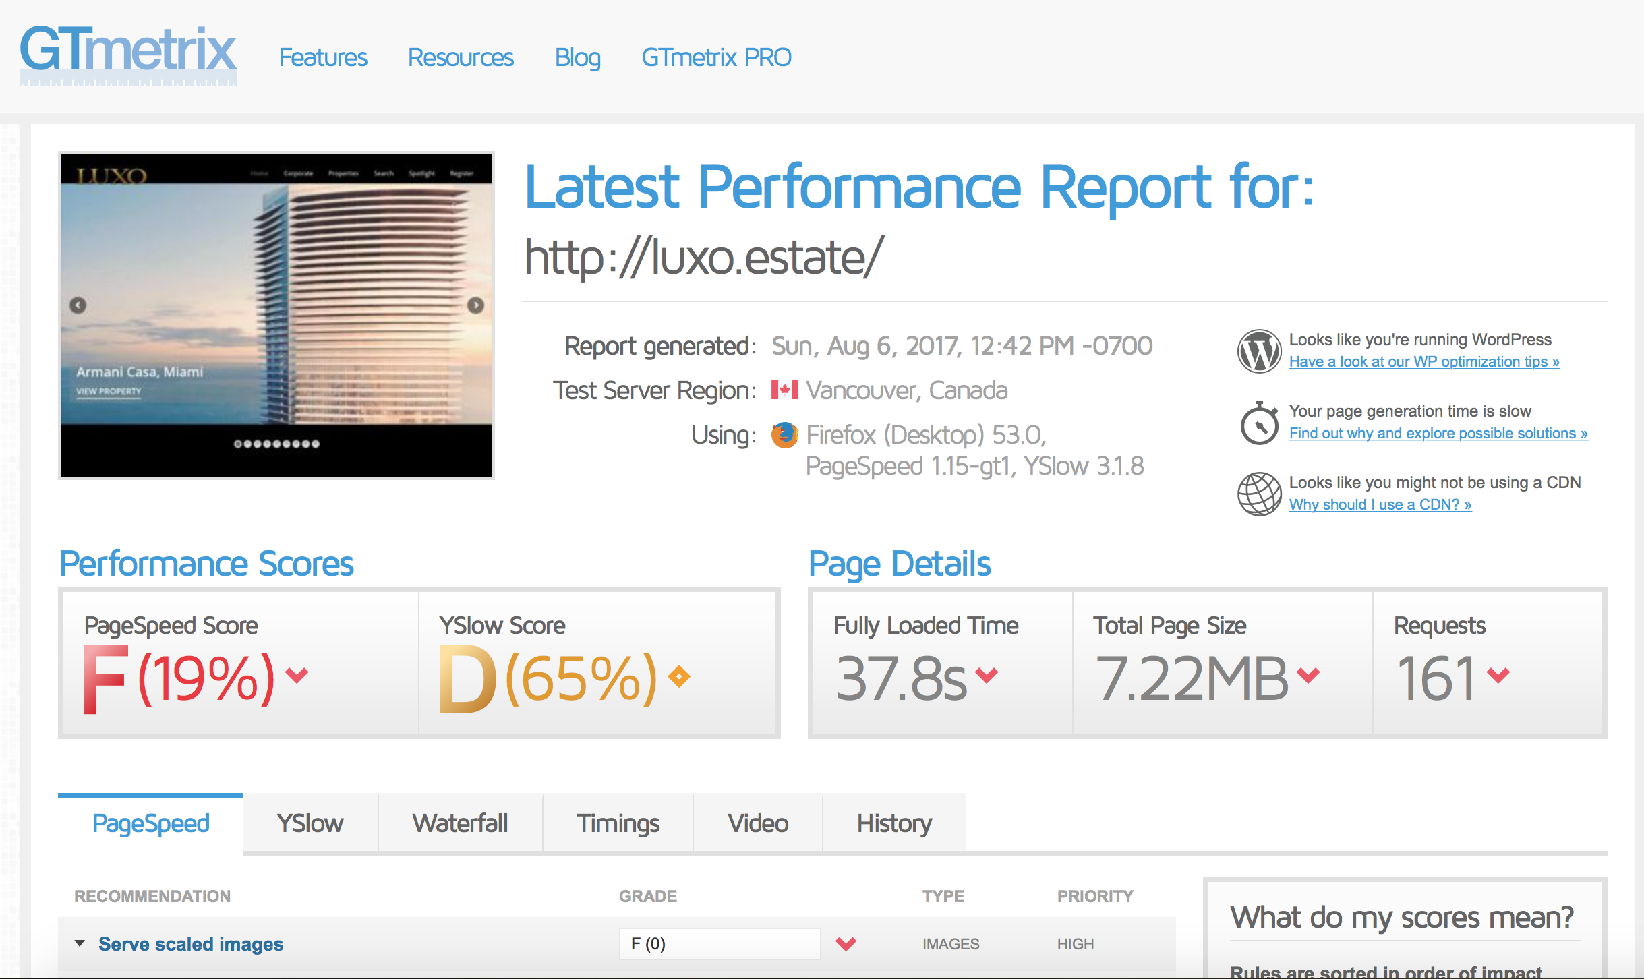
Task: Click previous arrow on site screenshot
Action: pyautogui.click(x=78, y=305)
